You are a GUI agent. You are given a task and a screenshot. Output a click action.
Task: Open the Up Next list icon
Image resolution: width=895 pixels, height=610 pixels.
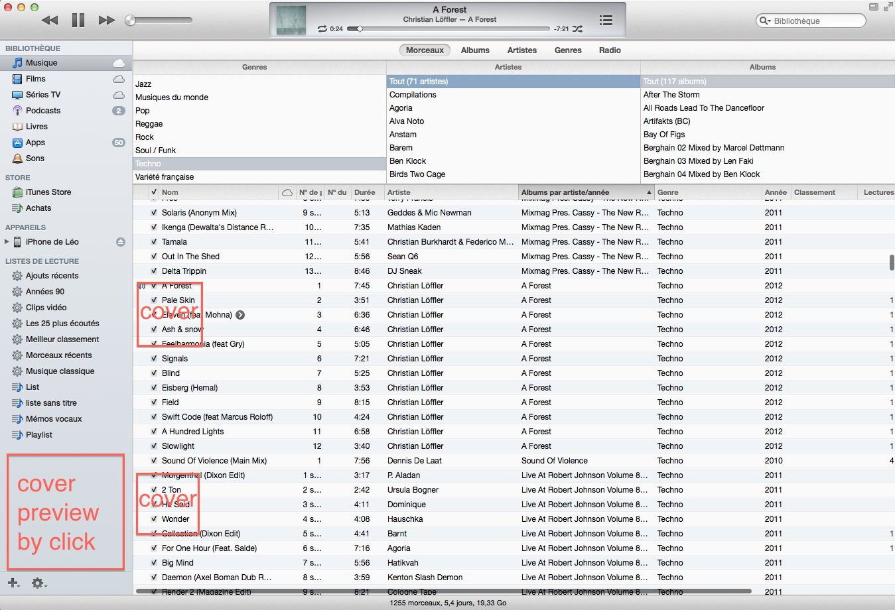606,20
